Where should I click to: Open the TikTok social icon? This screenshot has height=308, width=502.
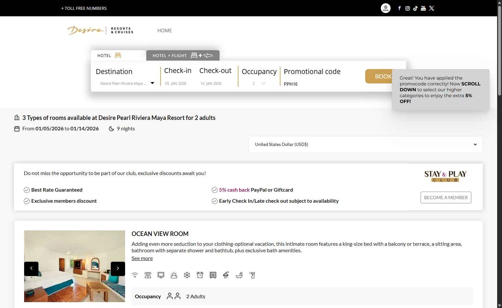pyautogui.click(x=415, y=8)
